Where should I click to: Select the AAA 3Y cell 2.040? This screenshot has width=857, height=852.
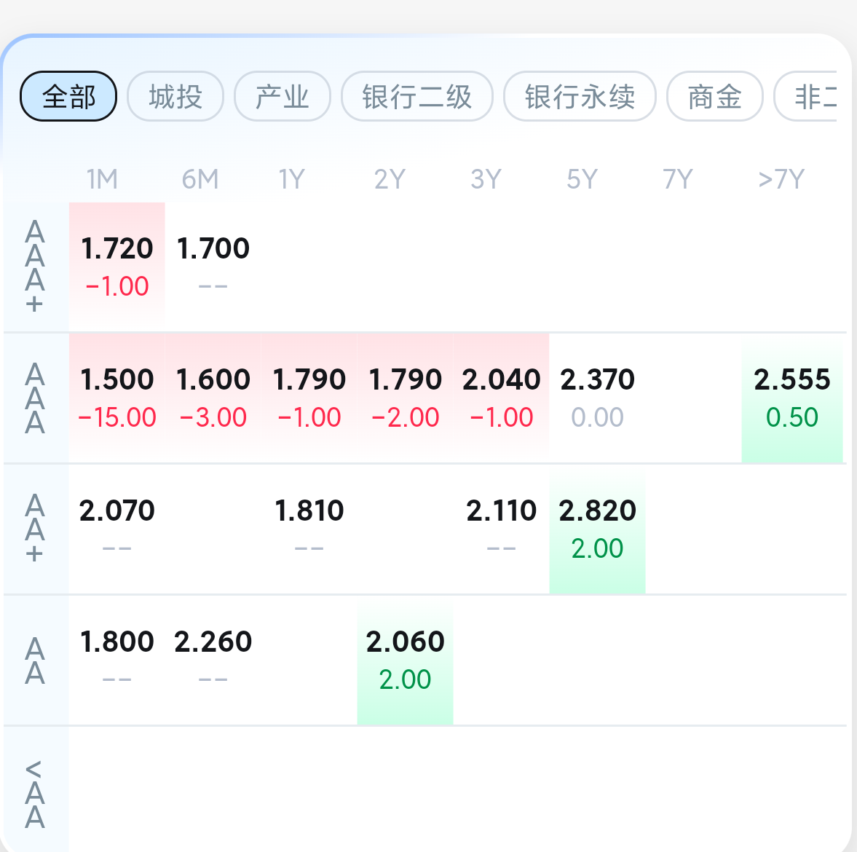click(x=501, y=398)
